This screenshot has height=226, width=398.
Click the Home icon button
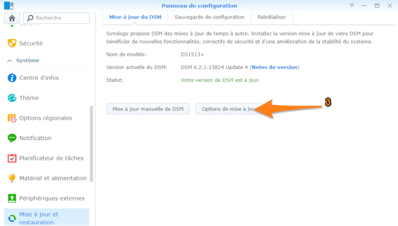coord(12,18)
